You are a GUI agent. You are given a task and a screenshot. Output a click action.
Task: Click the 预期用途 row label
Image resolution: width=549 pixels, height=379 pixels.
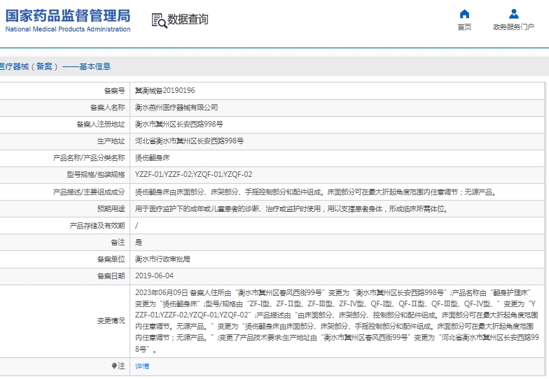click(x=111, y=208)
